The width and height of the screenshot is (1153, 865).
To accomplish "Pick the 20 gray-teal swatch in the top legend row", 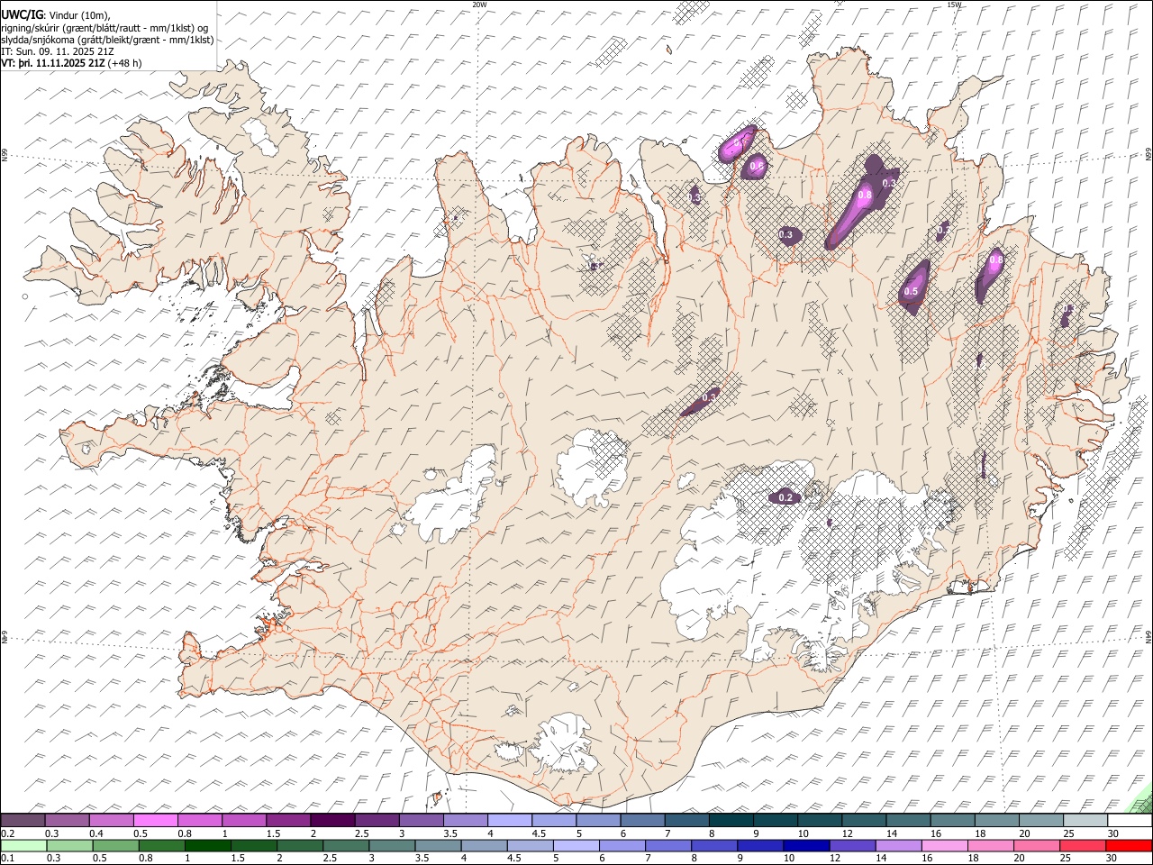I will (1040, 821).
